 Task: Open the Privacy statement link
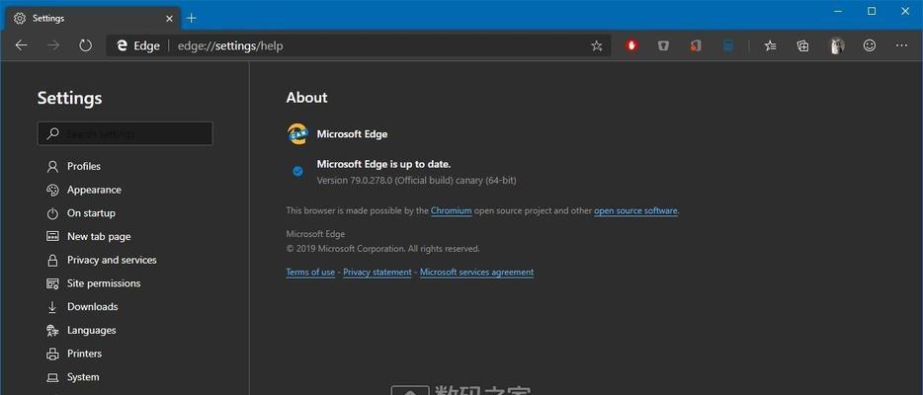pos(378,273)
